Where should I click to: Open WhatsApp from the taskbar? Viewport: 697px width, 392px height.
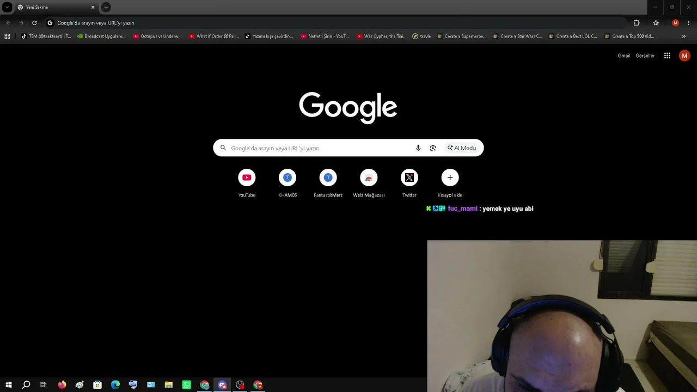[187, 385]
